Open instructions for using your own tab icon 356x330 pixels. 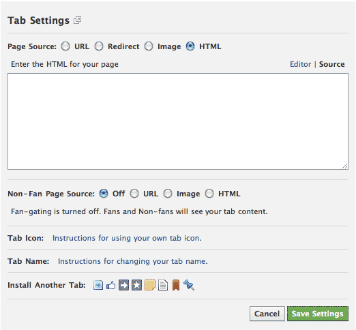127,238
